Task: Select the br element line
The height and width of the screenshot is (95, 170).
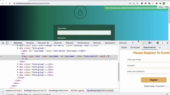Action: pos(23,54)
